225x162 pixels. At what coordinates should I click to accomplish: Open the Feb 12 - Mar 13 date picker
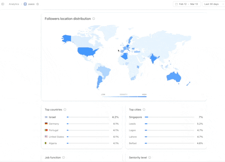click(187, 4)
